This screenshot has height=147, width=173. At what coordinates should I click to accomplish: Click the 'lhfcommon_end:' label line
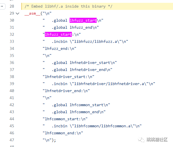[x=63, y=133]
